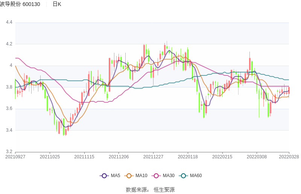Click the 波导股份 600130 stock title
This screenshot has height=194, width=301.
(20, 4)
